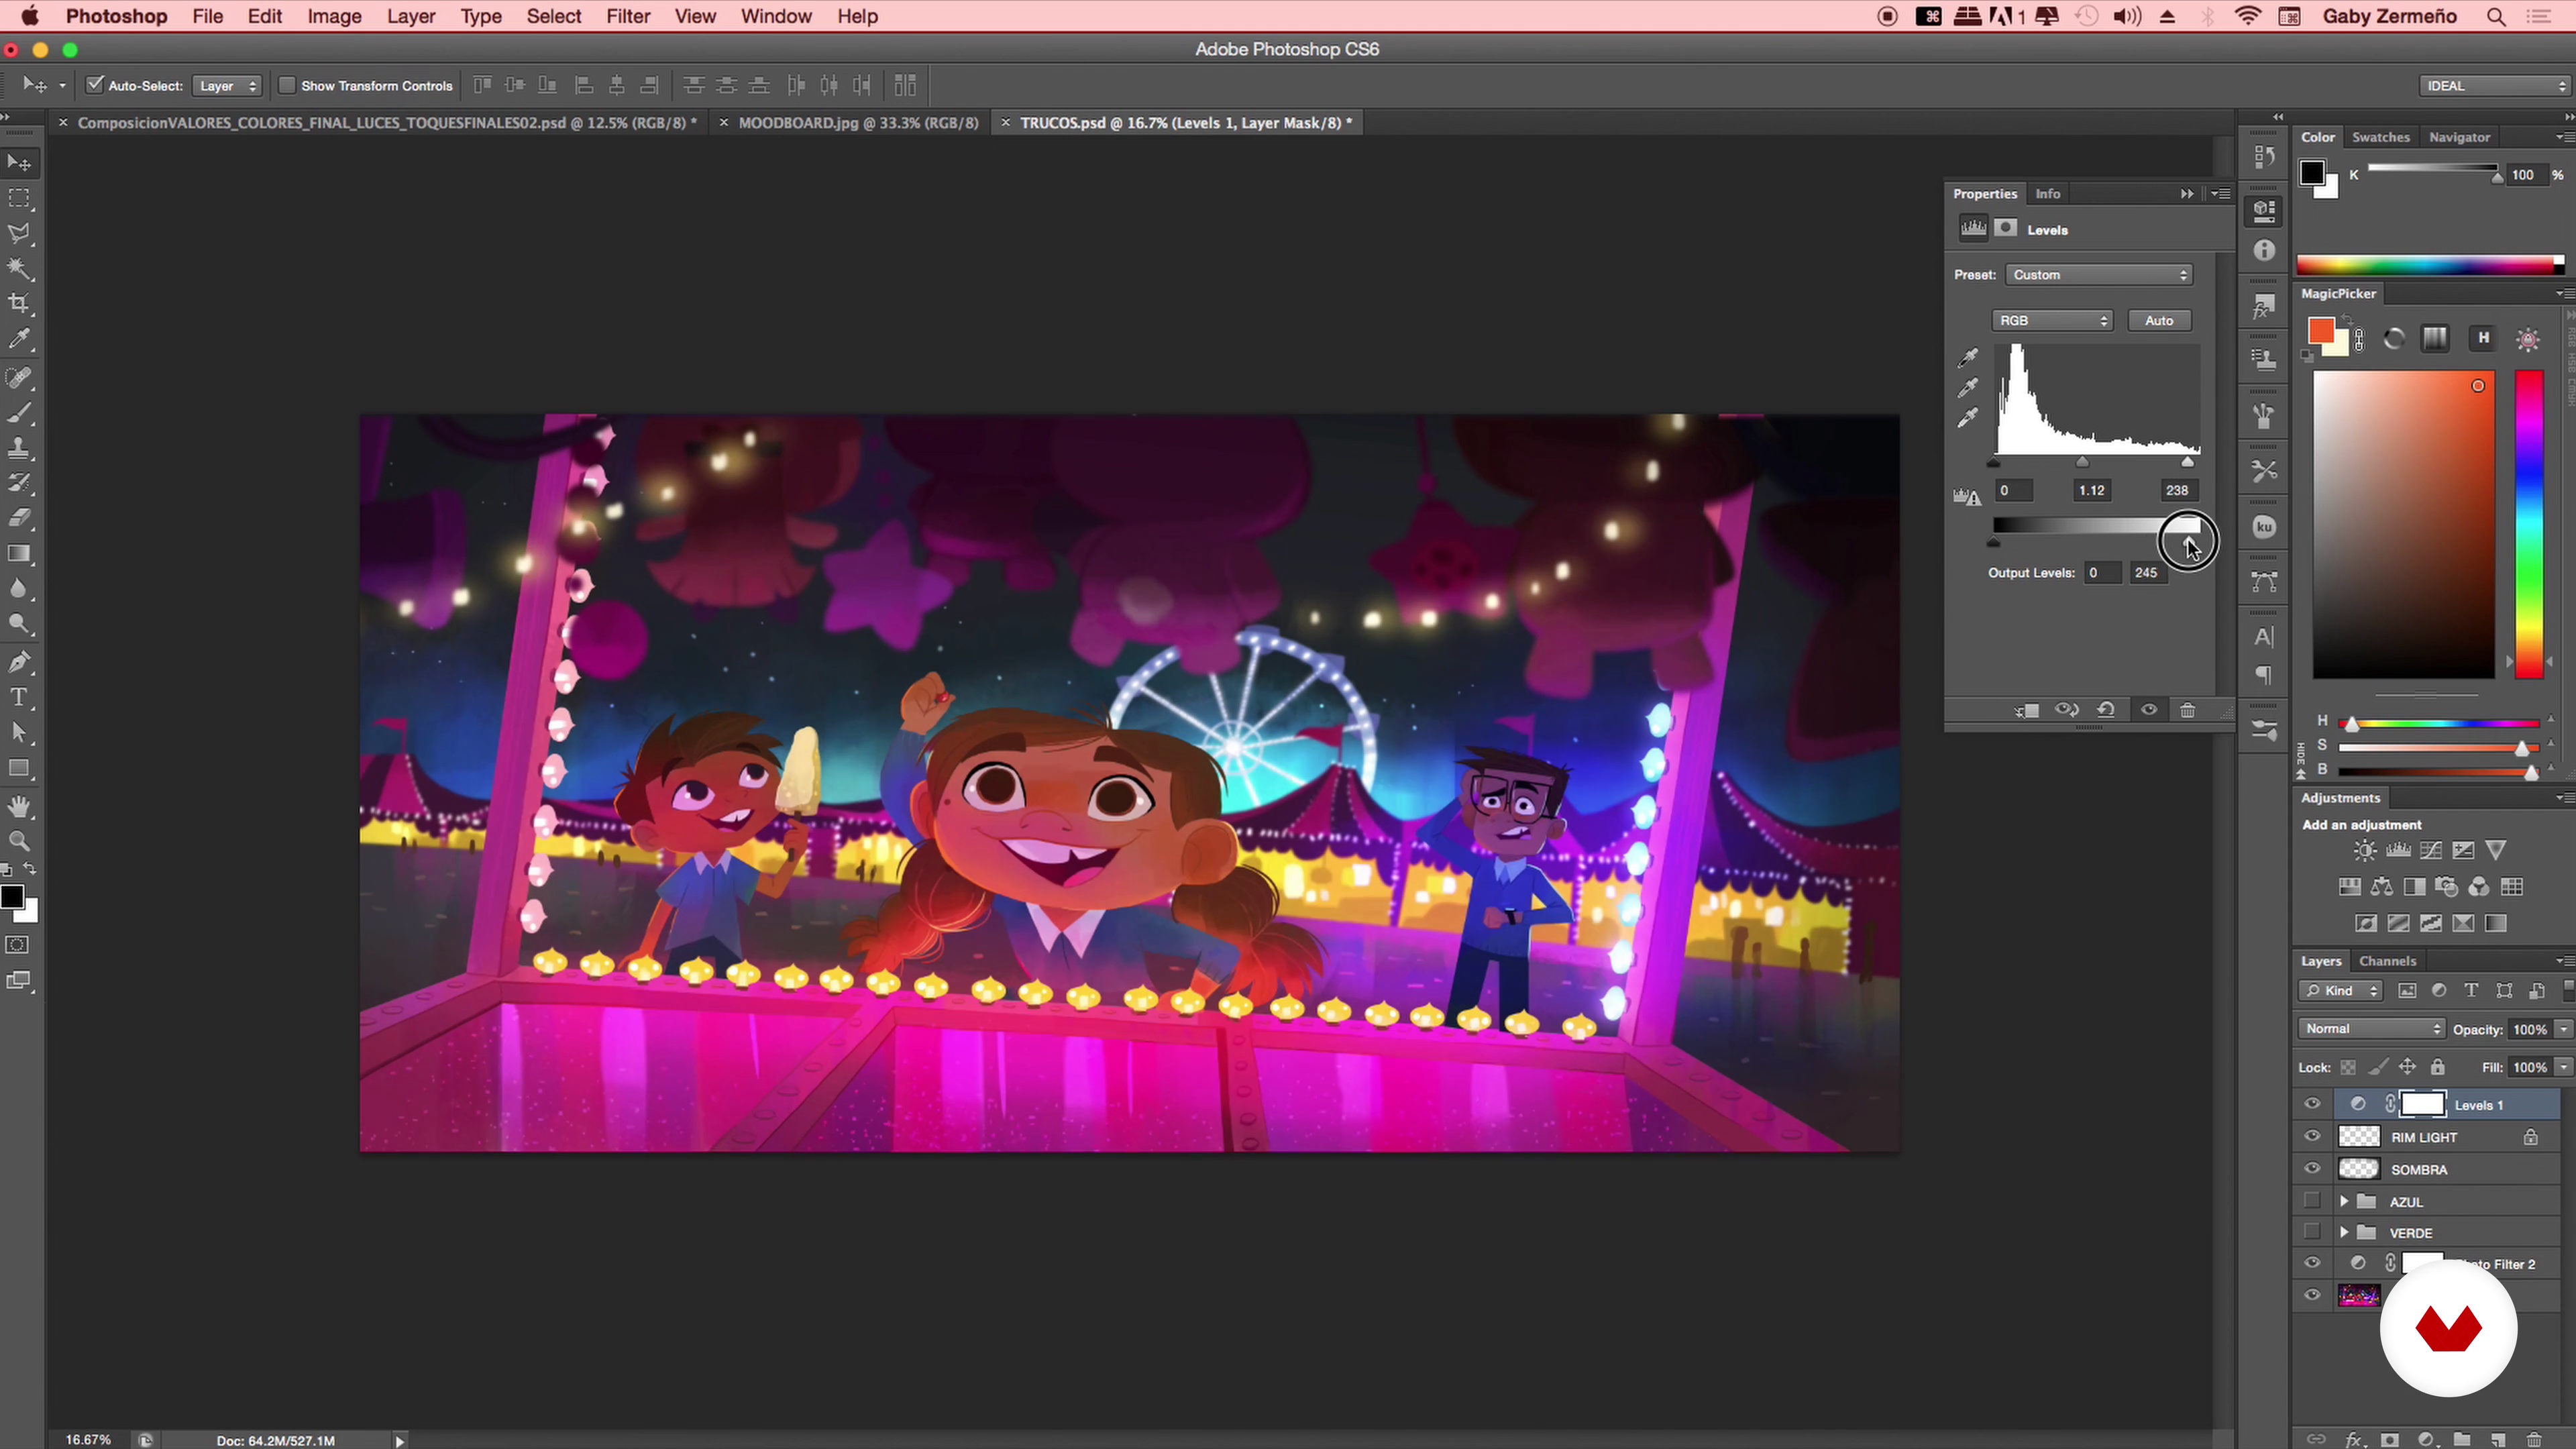The width and height of the screenshot is (2576, 1449).
Task: Click the MagicPicker orange foreground swatch
Action: coord(2320,331)
